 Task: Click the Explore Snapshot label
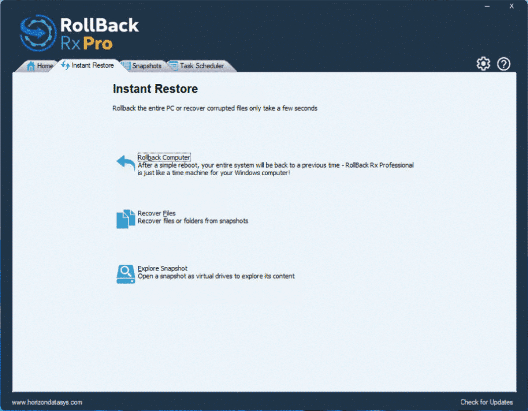pyautogui.click(x=163, y=268)
